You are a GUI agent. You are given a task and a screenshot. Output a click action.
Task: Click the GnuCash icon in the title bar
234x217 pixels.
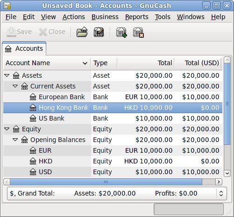(x=7, y=6)
